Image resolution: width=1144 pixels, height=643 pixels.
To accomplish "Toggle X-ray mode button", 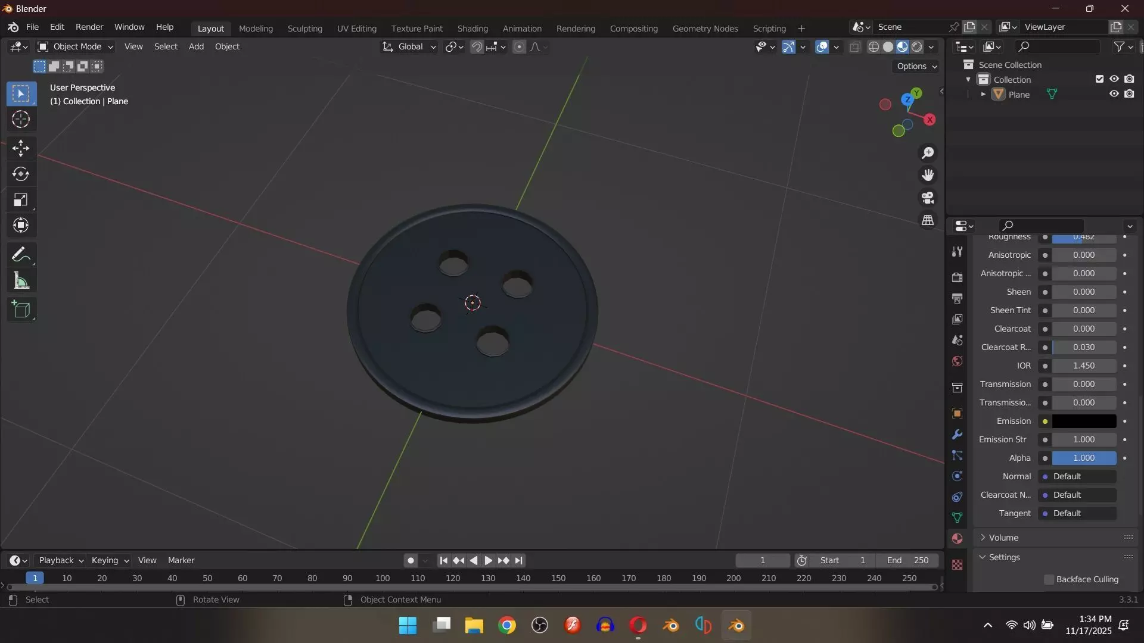I will [854, 47].
